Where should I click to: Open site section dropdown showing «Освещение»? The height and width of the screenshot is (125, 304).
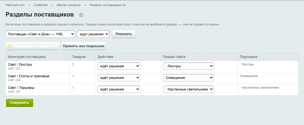pyautogui.click(x=188, y=78)
